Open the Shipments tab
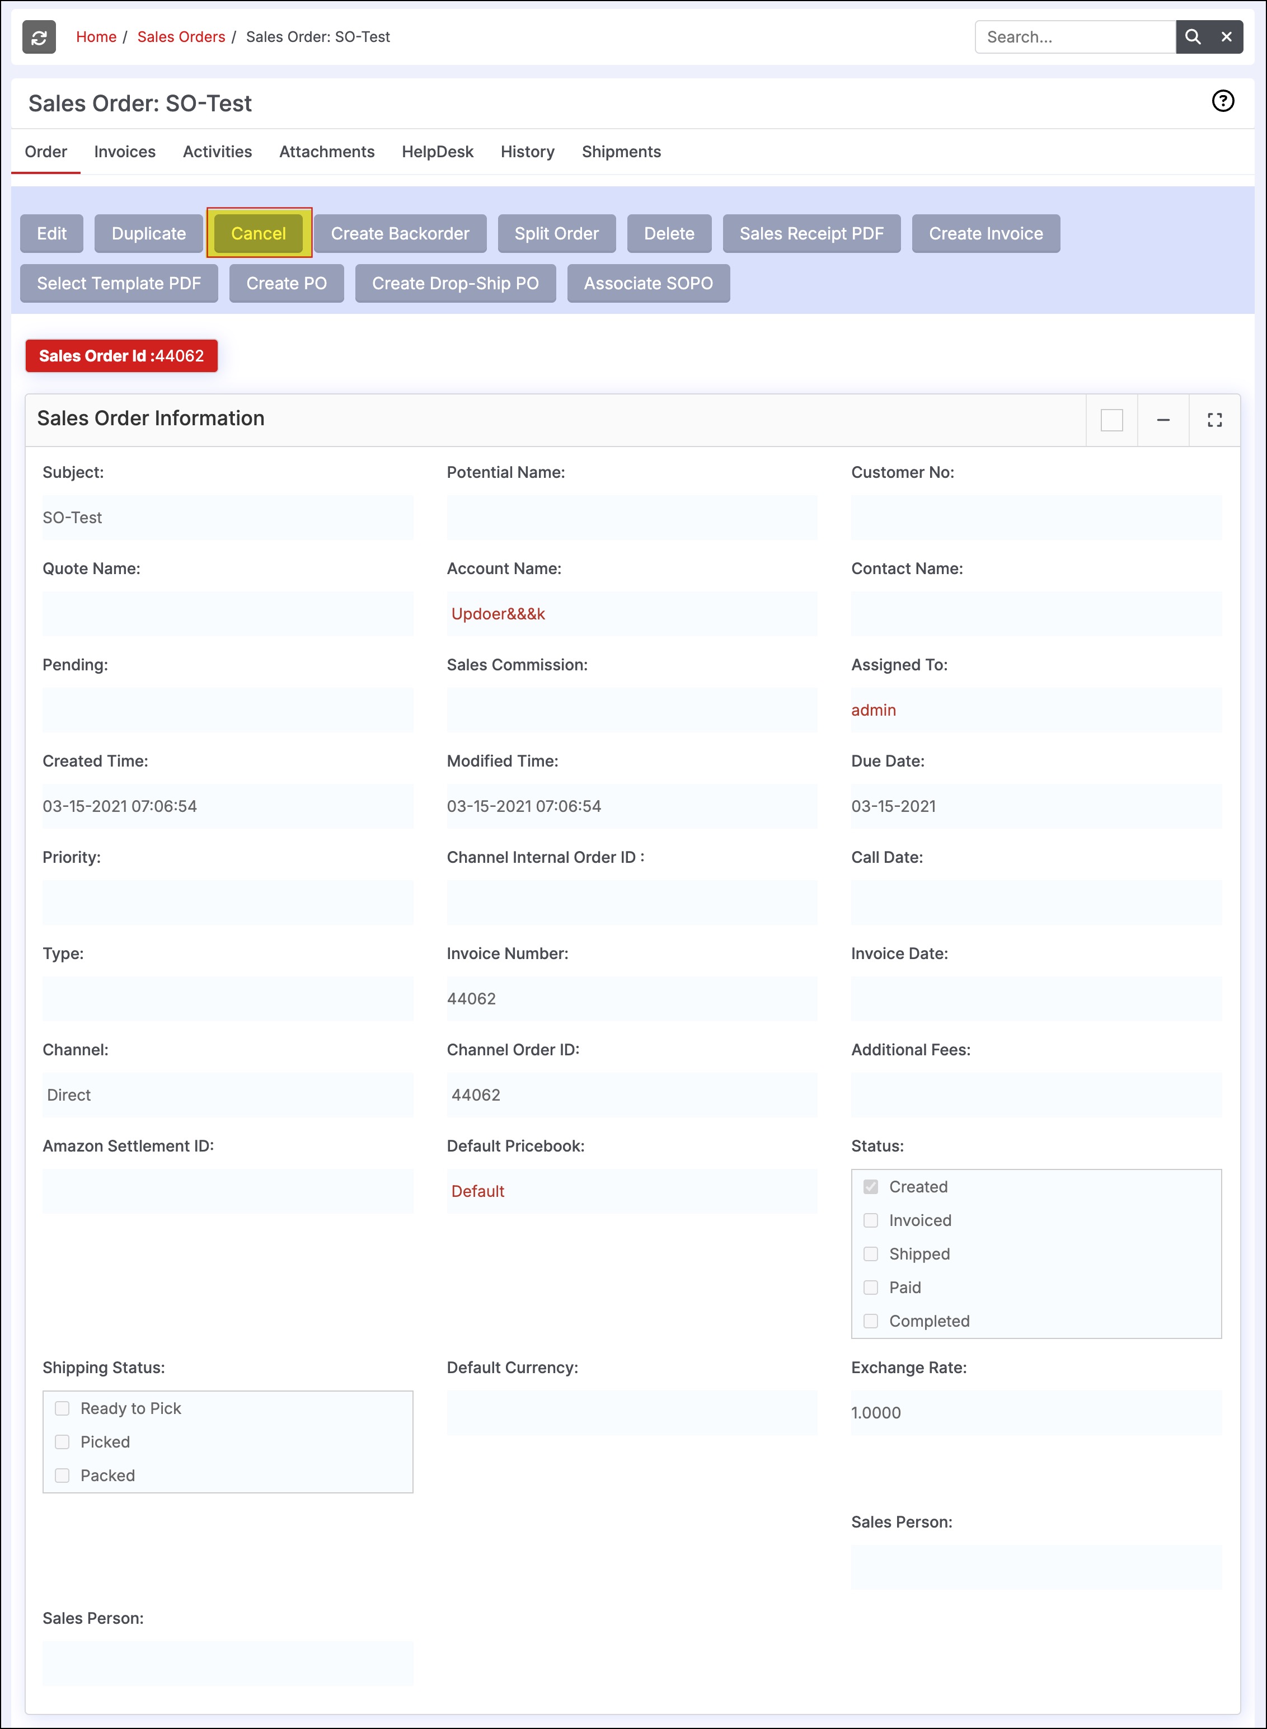The height and width of the screenshot is (1729, 1267). [621, 152]
